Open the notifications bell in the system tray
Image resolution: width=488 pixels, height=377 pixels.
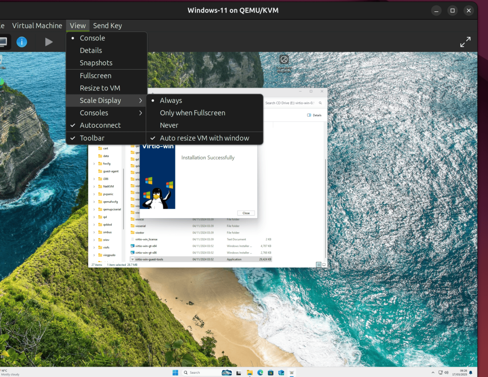[x=471, y=372]
